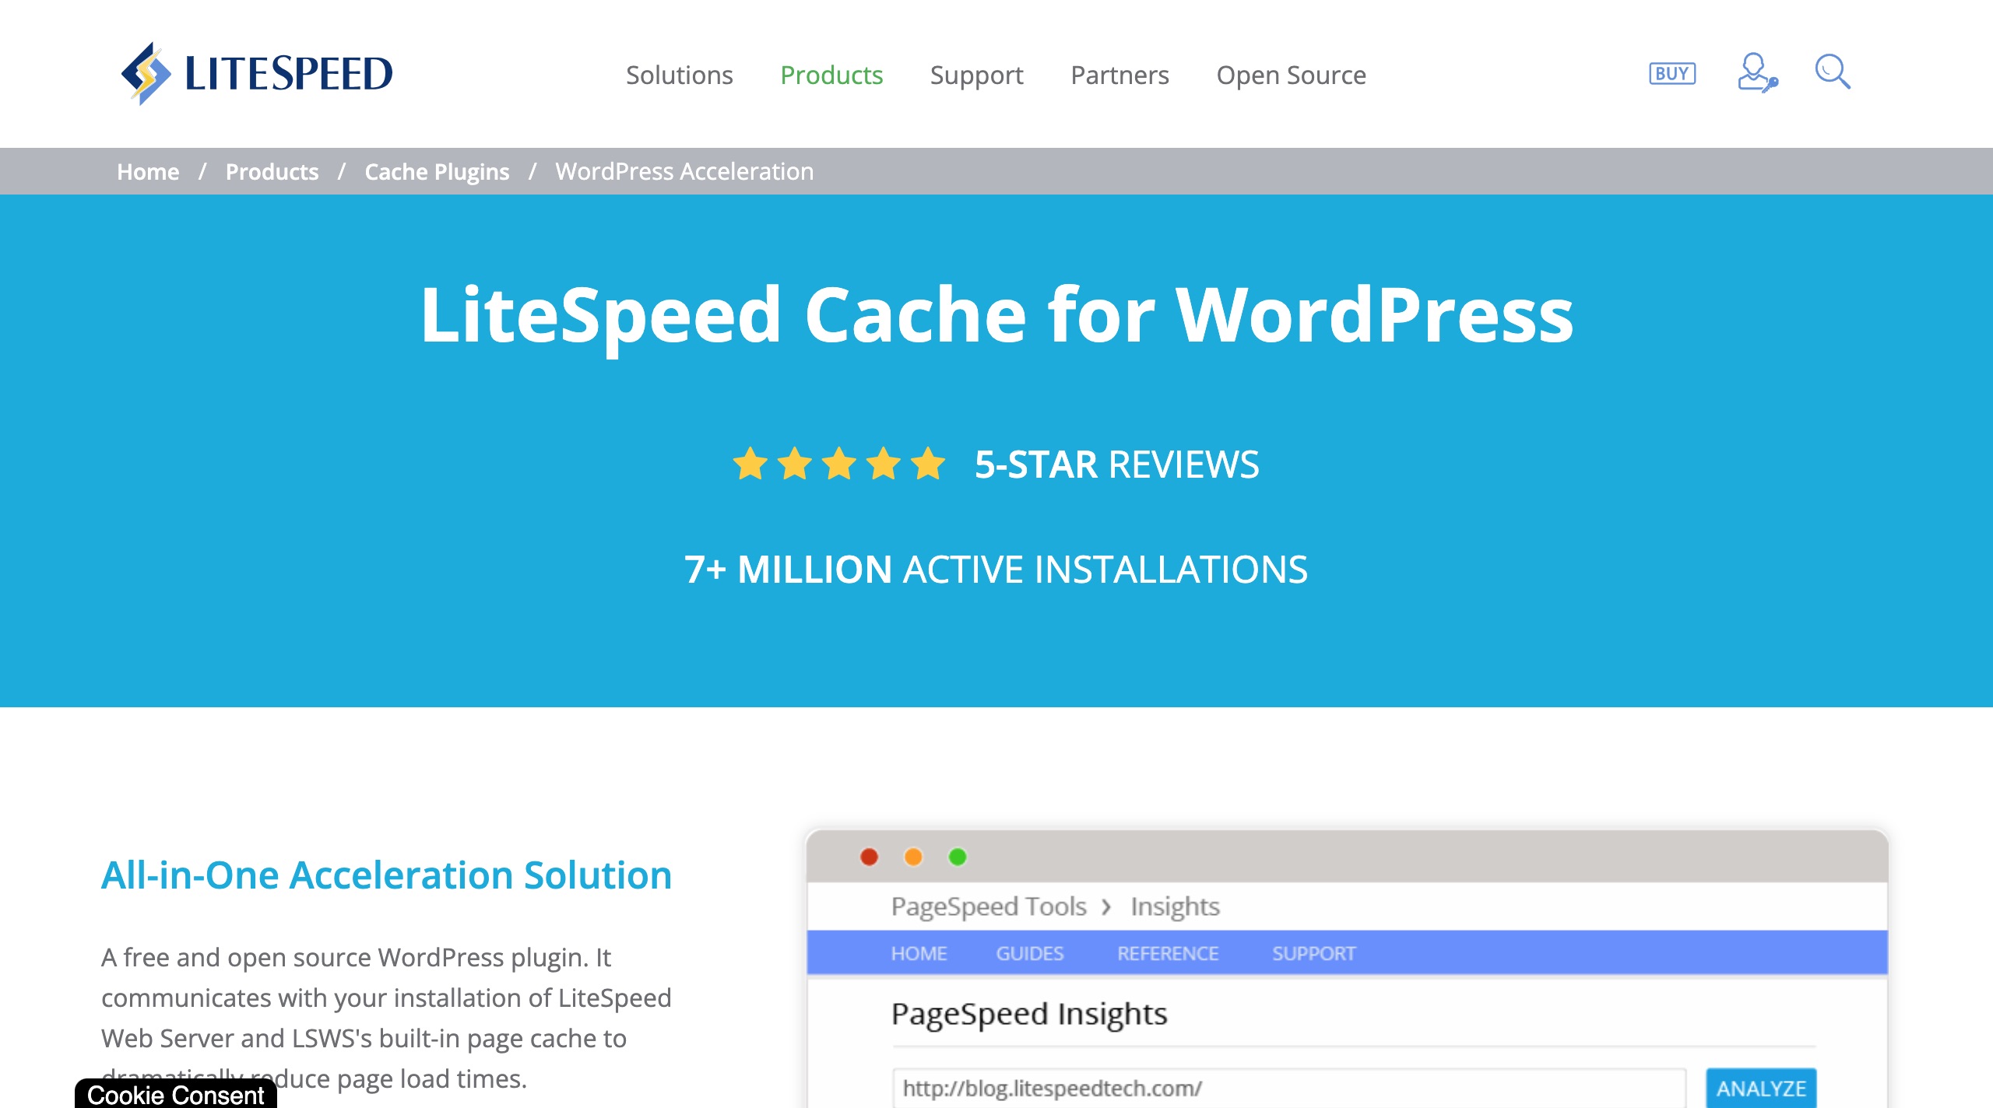Click the 5-STAR REVIEWS text
This screenshot has height=1108, width=1993.
1116,465
